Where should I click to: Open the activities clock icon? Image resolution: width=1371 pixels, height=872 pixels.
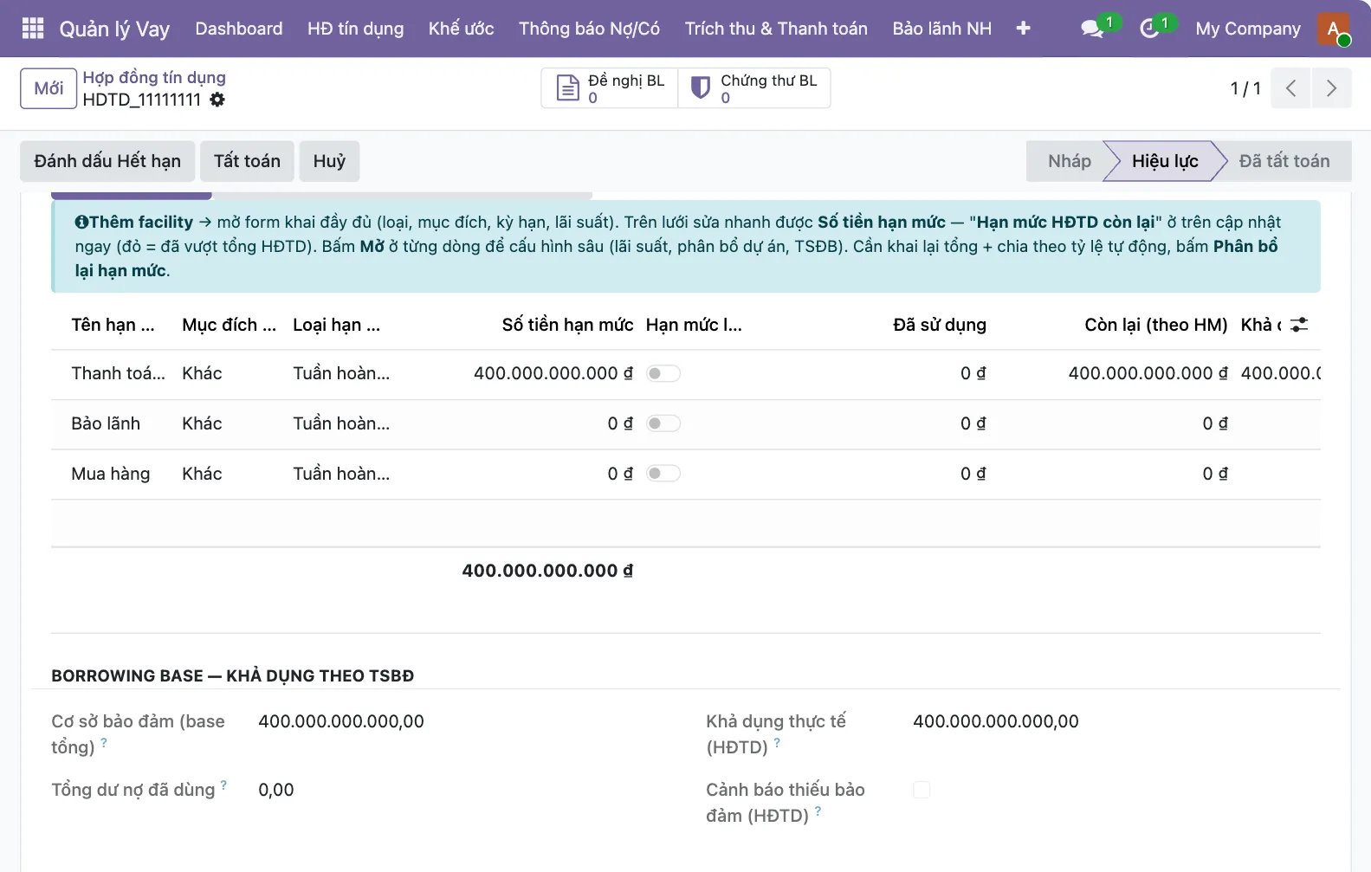[x=1149, y=29]
